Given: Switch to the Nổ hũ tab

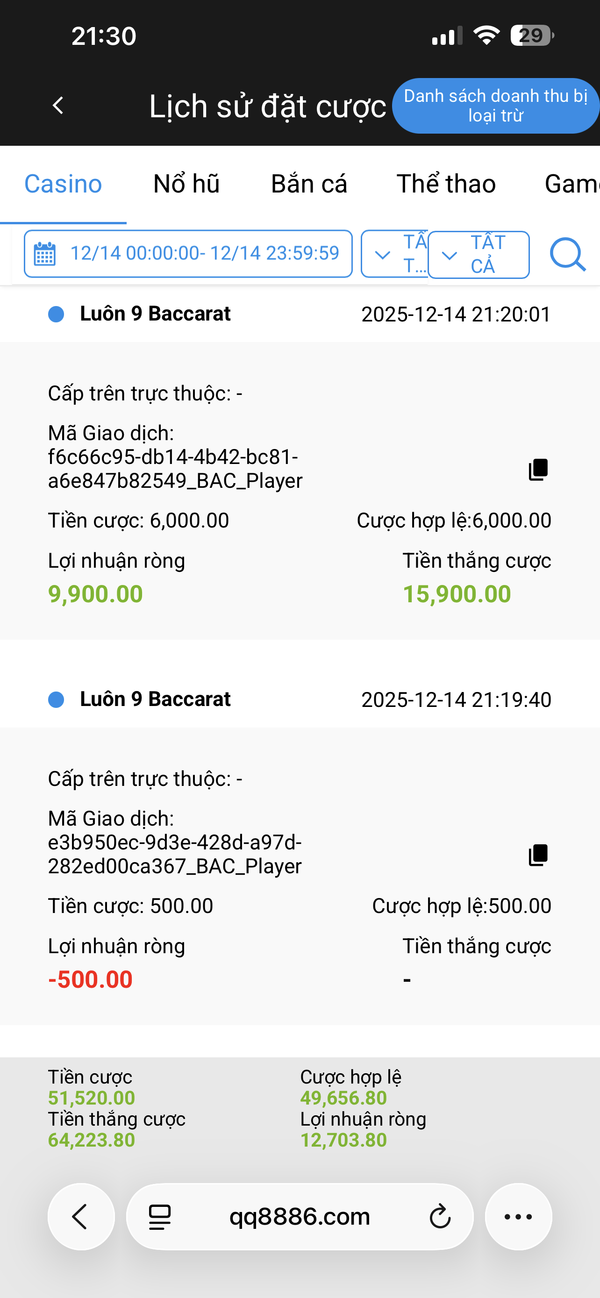Looking at the screenshot, I should 186,184.
